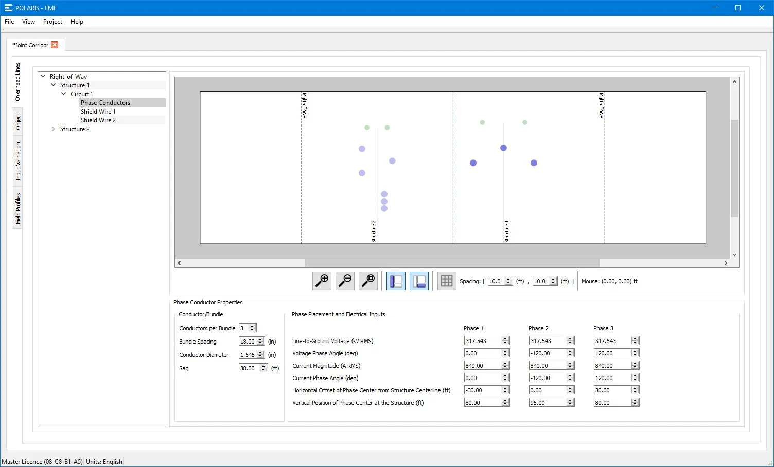Open the Help menu

tap(76, 22)
